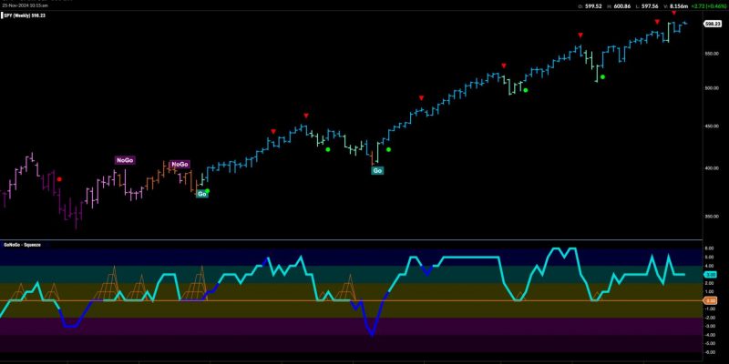729x364 pixels.
Task: Click the 550.00 price axis label
Action: [x=712, y=54]
